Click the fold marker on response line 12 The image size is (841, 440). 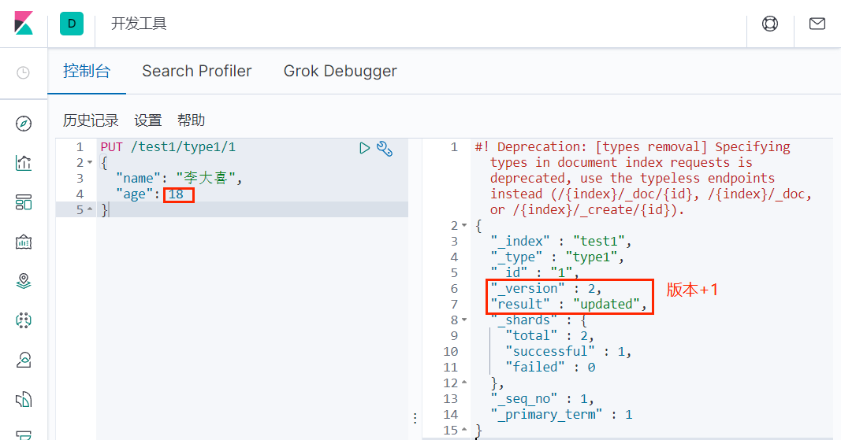click(464, 383)
